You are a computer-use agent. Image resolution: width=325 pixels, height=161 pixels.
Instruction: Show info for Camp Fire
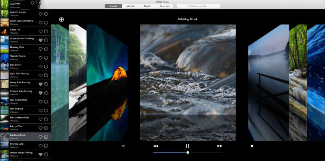click(46, 32)
